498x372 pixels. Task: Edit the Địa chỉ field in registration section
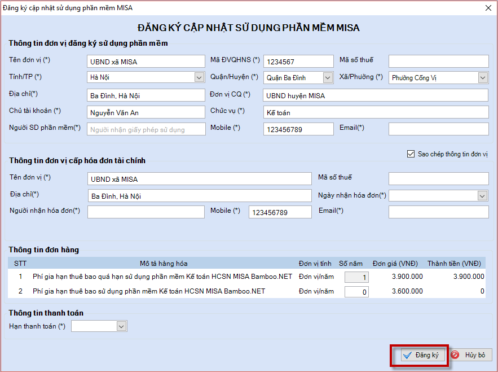tap(146, 95)
